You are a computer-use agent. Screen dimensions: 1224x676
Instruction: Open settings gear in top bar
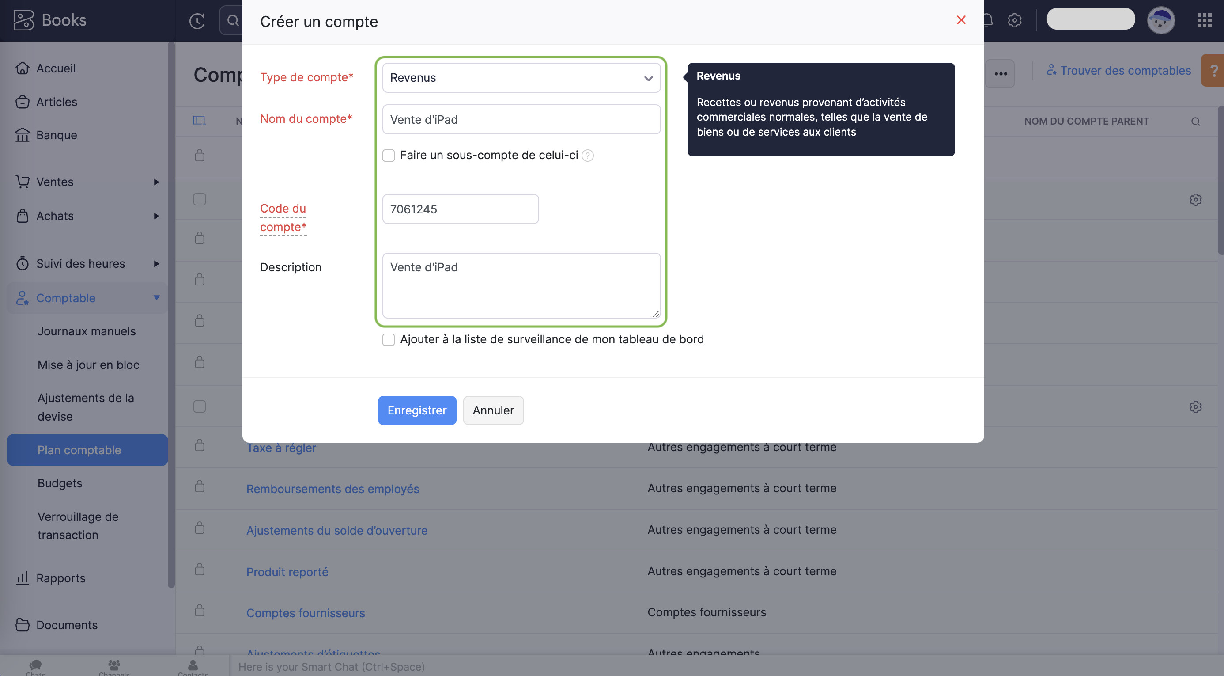[x=1014, y=20]
